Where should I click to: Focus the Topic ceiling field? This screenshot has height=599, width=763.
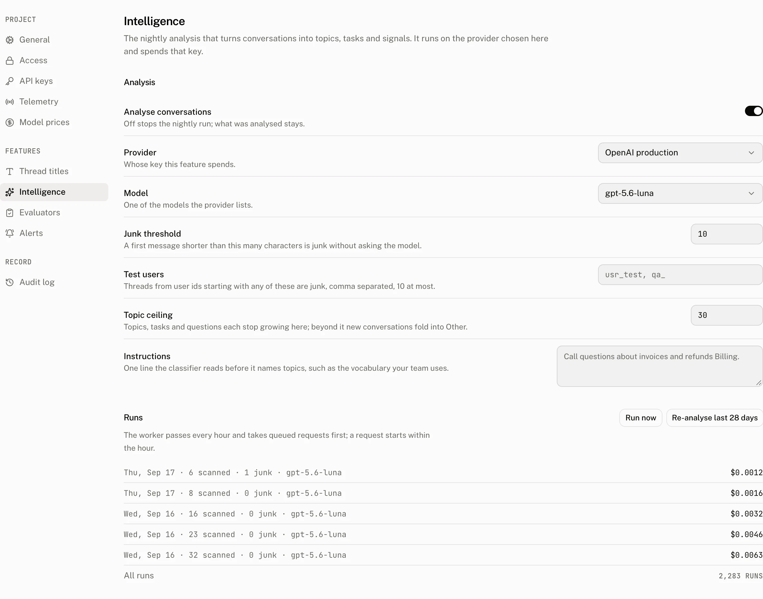(727, 316)
